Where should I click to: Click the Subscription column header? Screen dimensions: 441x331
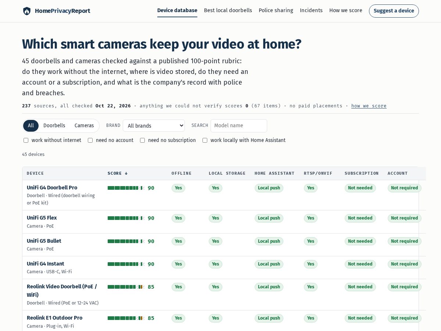pos(362,173)
